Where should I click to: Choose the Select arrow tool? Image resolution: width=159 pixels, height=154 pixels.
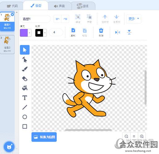click(25, 50)
